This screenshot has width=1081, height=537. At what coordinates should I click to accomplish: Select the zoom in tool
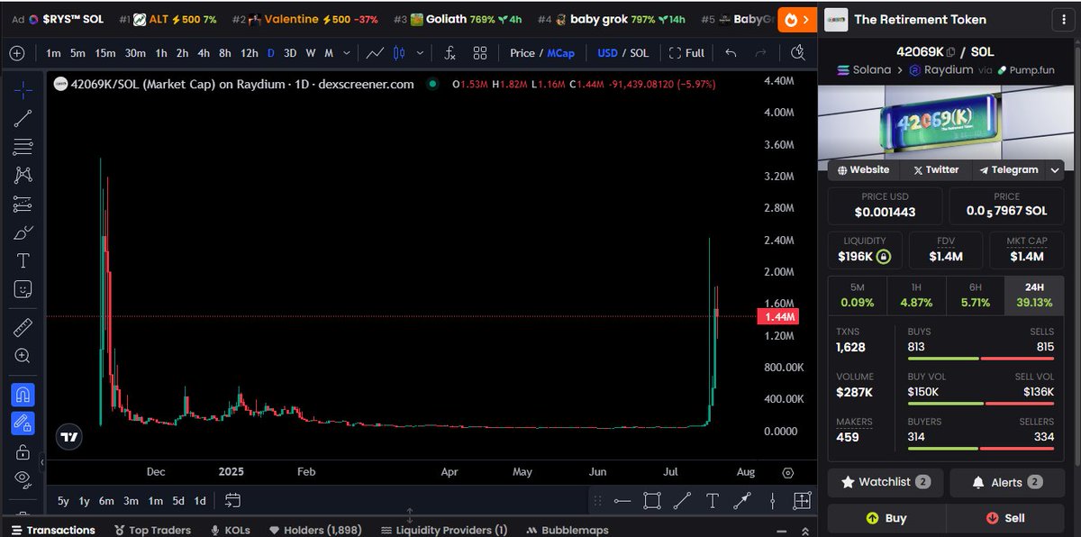tap(23, 356)
